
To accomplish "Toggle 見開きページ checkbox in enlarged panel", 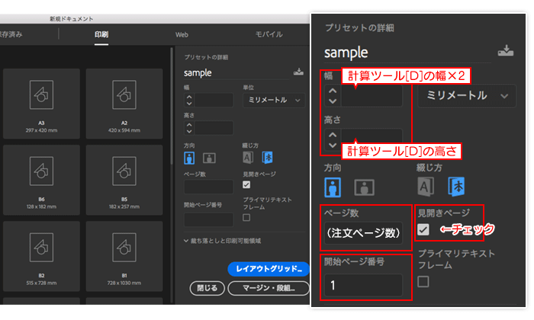I will 423,229.
